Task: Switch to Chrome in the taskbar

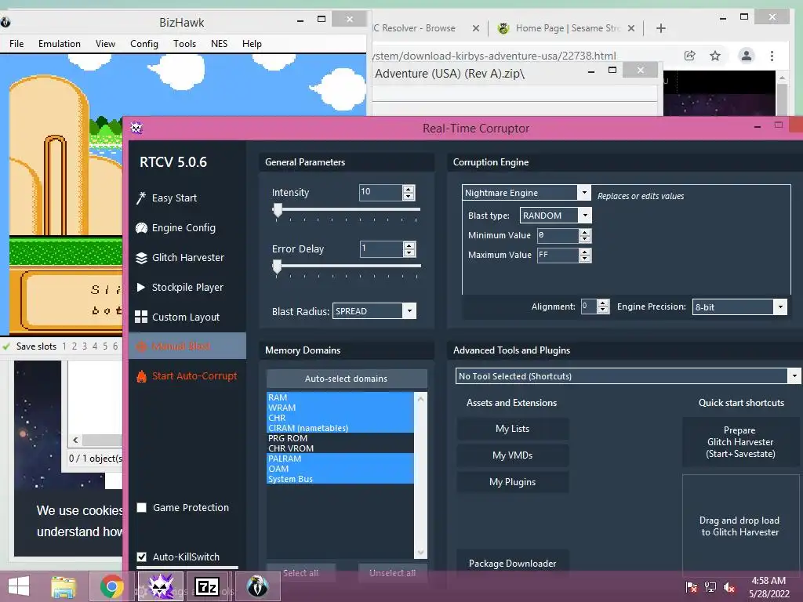Action: pos(111,586)
